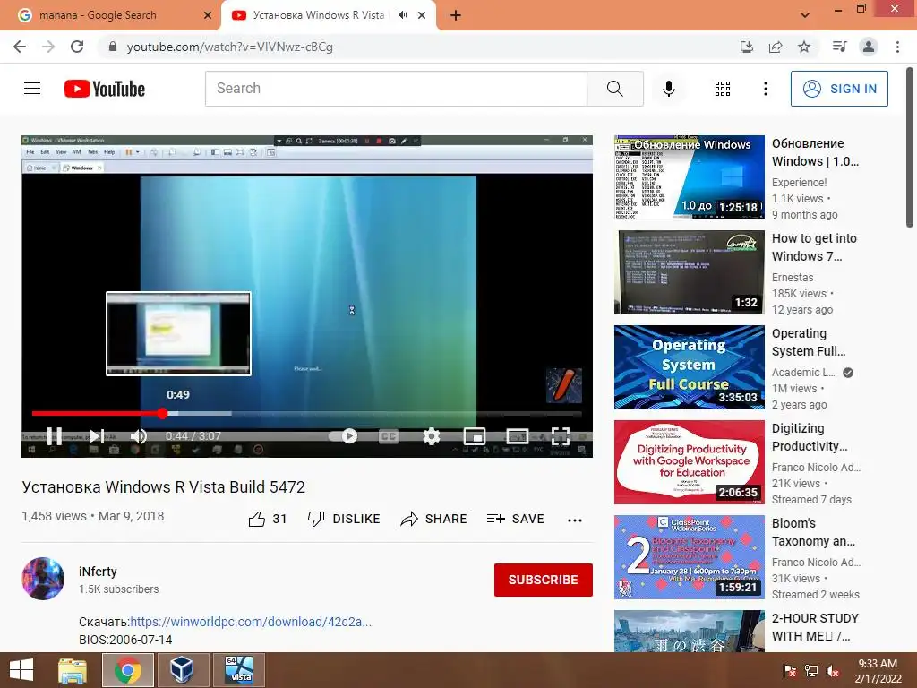Open network icon in system tray
917x688 pixels.
(x=810, y=671)
